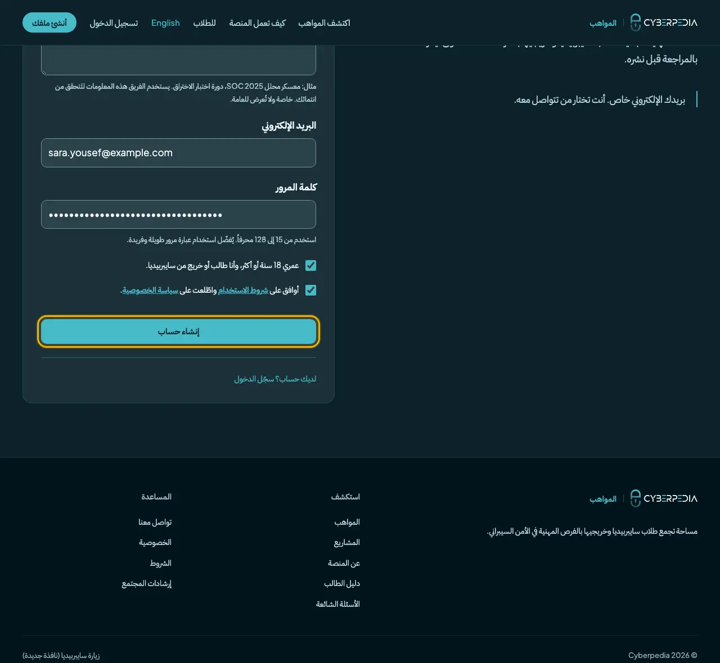Toggle the terms of use agreement checkbox
The image size is (720, 663).
(x=310, y=290)
